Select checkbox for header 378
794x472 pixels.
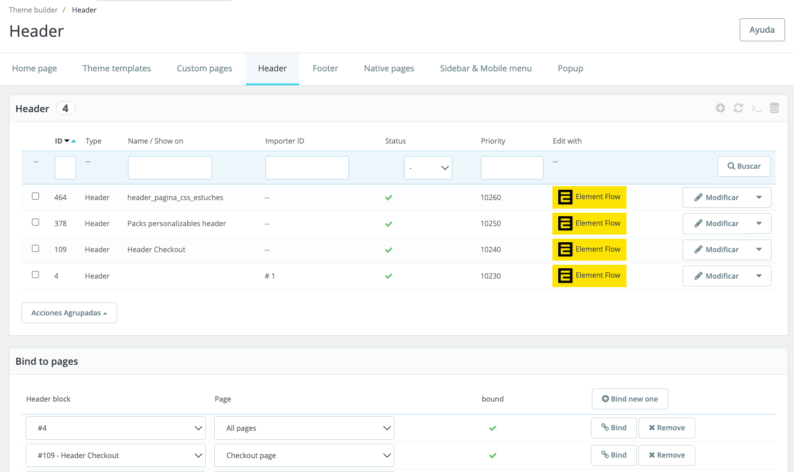35,222
